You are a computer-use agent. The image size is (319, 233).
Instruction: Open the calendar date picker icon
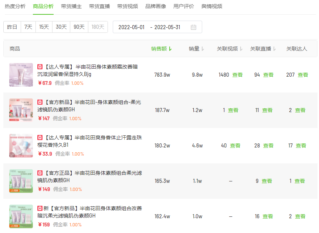pyautogui.click(x=193, y=27)
